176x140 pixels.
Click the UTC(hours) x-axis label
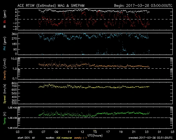tap(95, 135)
